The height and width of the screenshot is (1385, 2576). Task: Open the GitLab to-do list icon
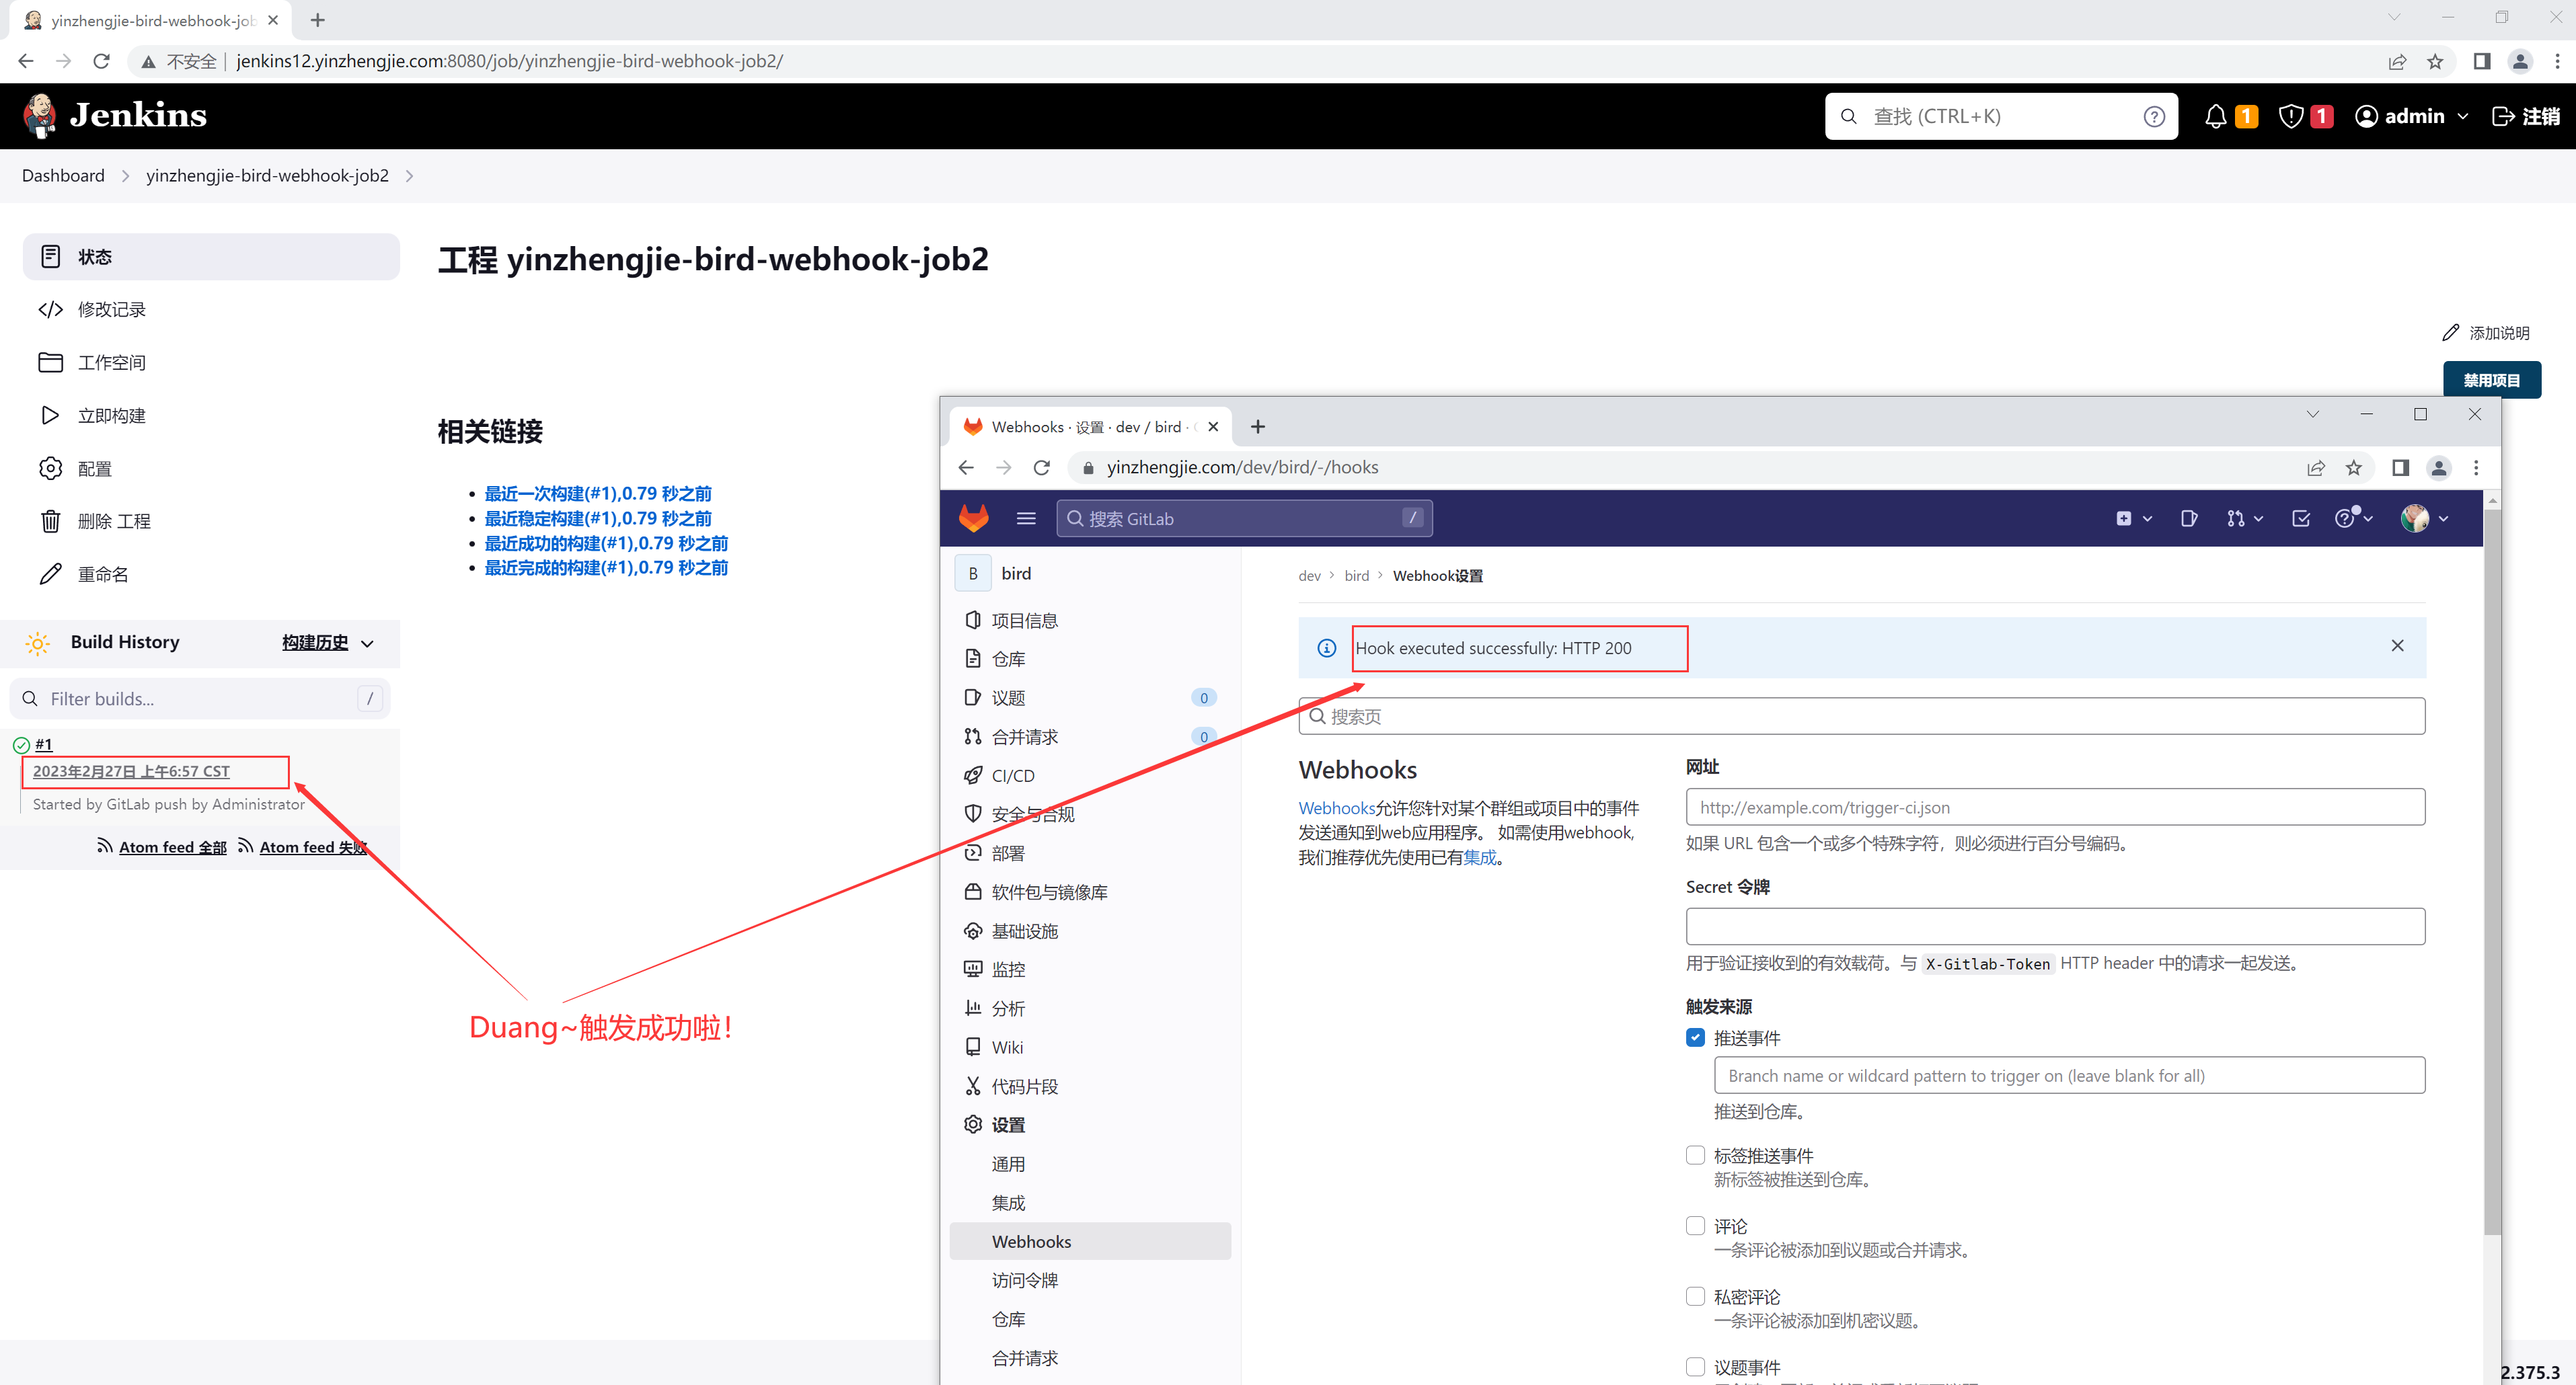[2300, 518]
